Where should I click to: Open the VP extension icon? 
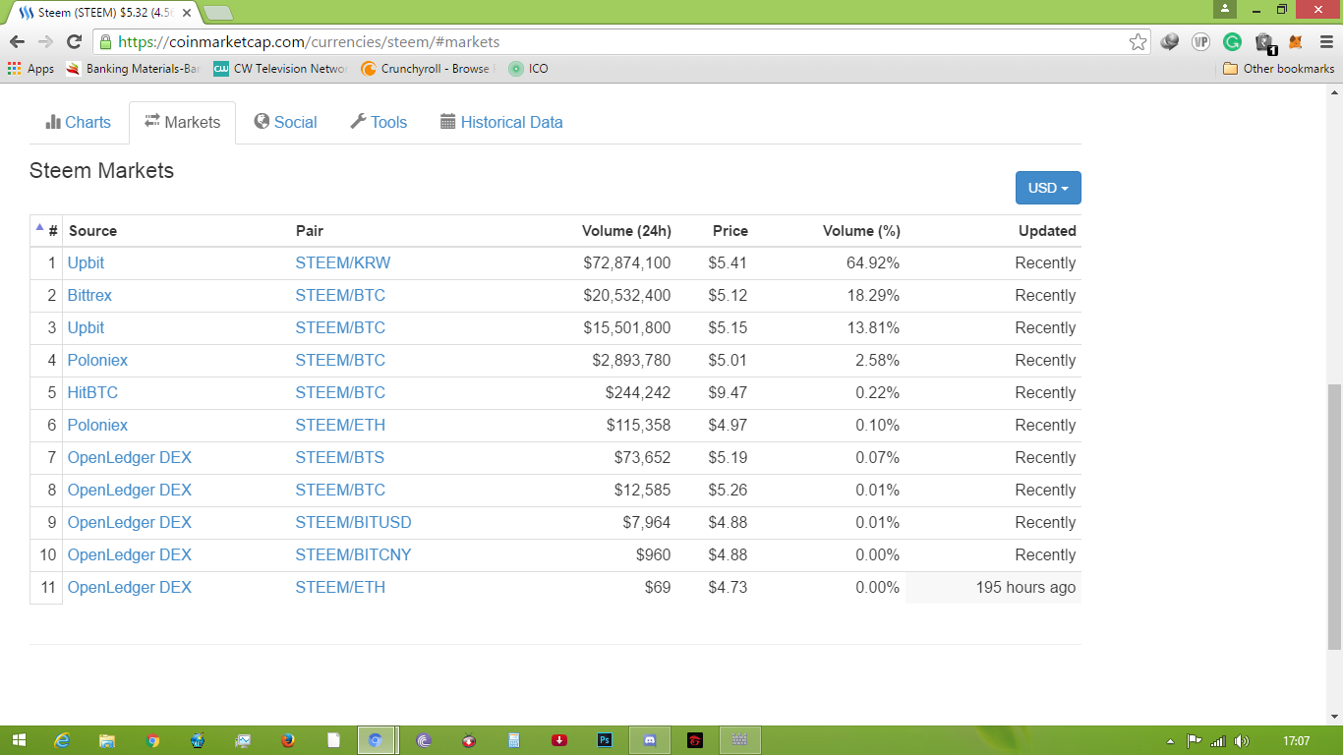pos(1200,42)
